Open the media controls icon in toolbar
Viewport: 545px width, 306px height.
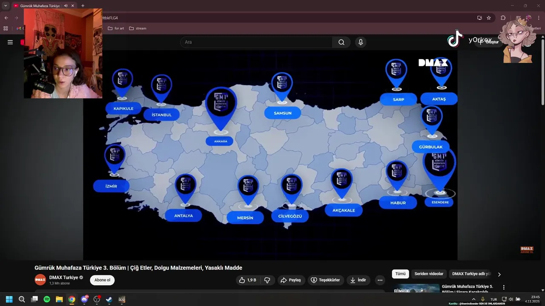[518, 18]
